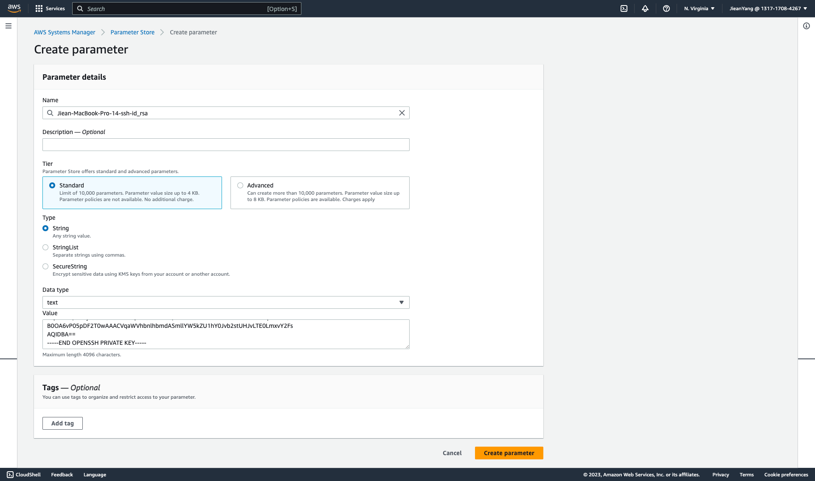
Task: Click into the Value text area
Action: coord(226,334)
